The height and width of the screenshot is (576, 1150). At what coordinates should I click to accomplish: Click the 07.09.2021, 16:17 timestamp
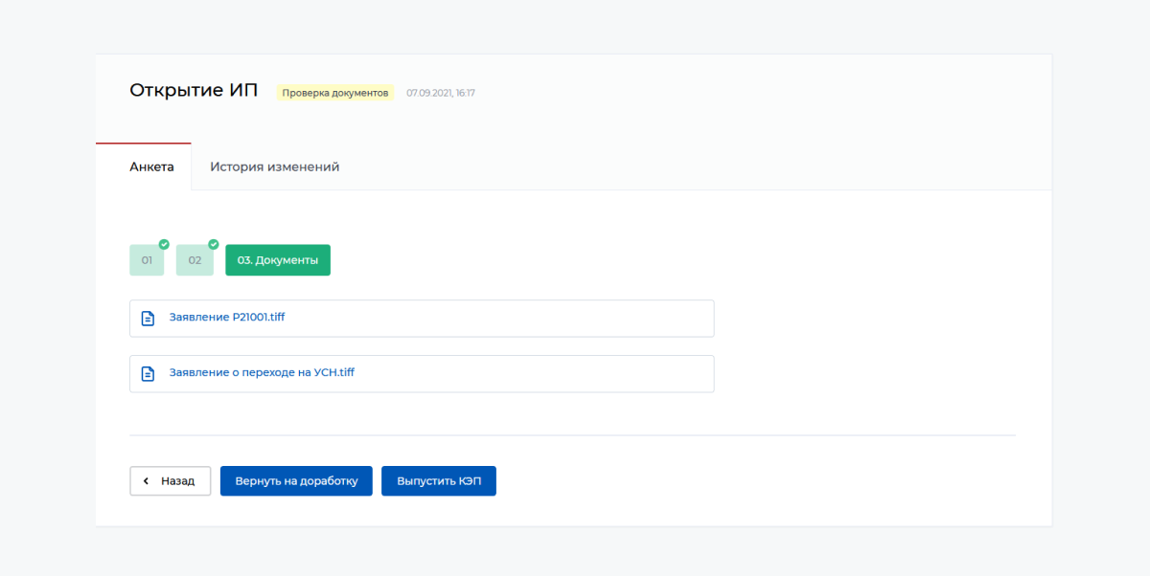coord(441,93)
